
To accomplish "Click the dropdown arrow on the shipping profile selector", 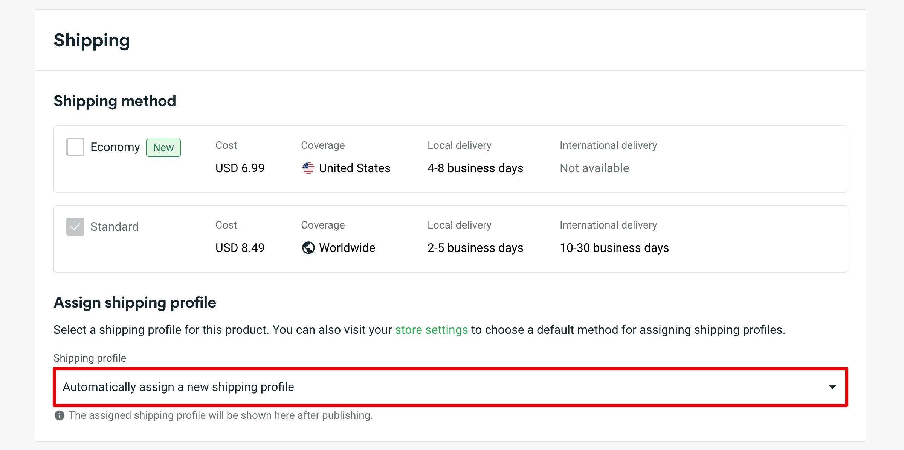I will coord(832,386).
